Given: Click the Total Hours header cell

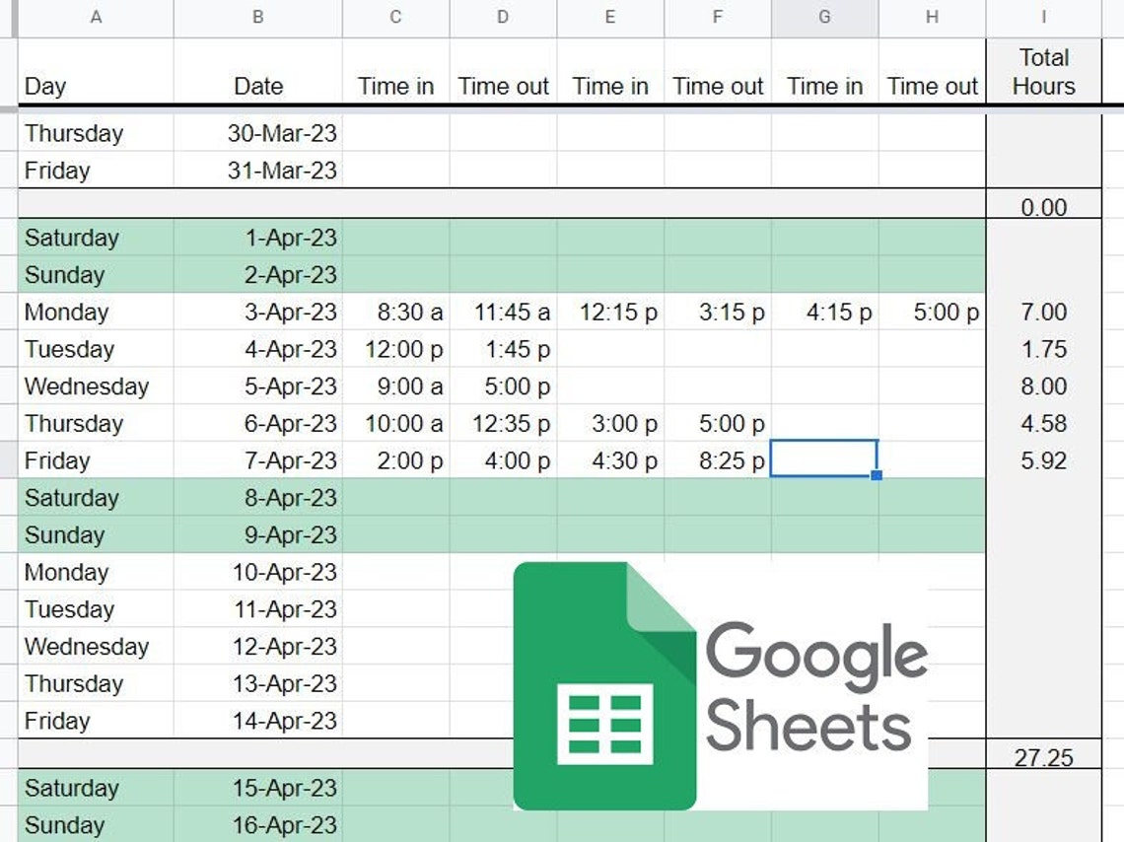Looking at the screenshot, I should (x=1044, y=72).
